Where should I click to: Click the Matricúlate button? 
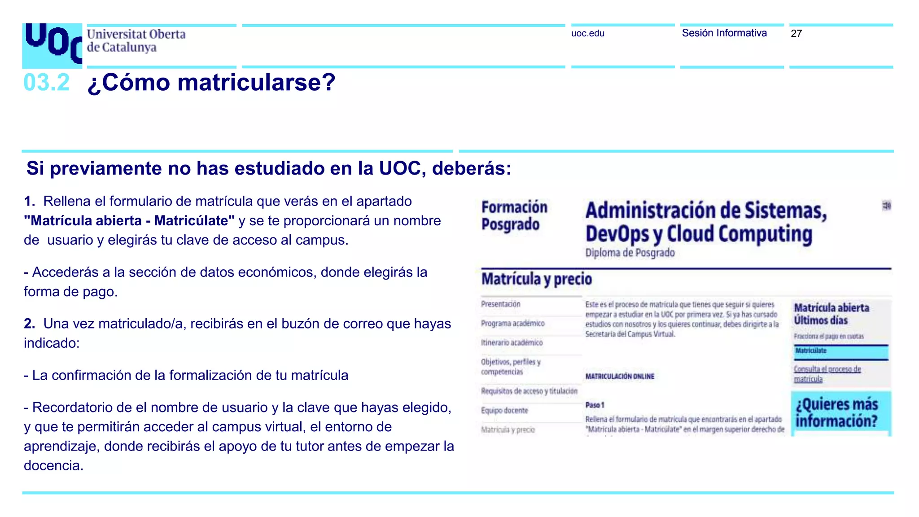point(841,352)
